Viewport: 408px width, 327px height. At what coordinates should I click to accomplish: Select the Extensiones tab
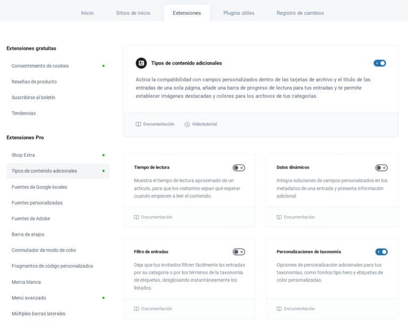[187, 13]
